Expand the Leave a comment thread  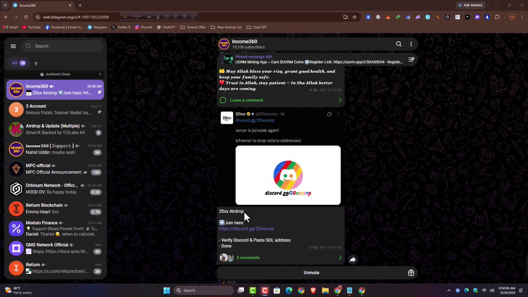[281, 100]
